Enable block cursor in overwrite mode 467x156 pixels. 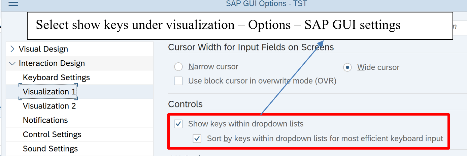pos(178,81)
